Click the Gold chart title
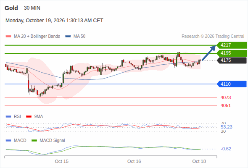 11,8
